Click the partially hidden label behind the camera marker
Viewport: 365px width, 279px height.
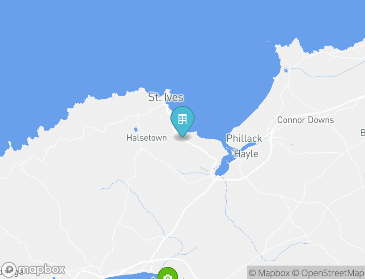tap(169, 277)
